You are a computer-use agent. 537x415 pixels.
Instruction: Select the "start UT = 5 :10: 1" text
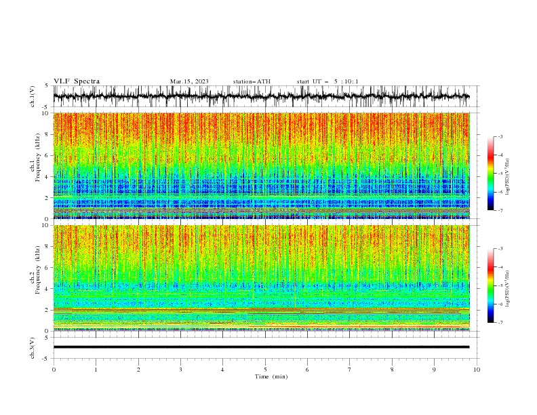pos(327,81)
